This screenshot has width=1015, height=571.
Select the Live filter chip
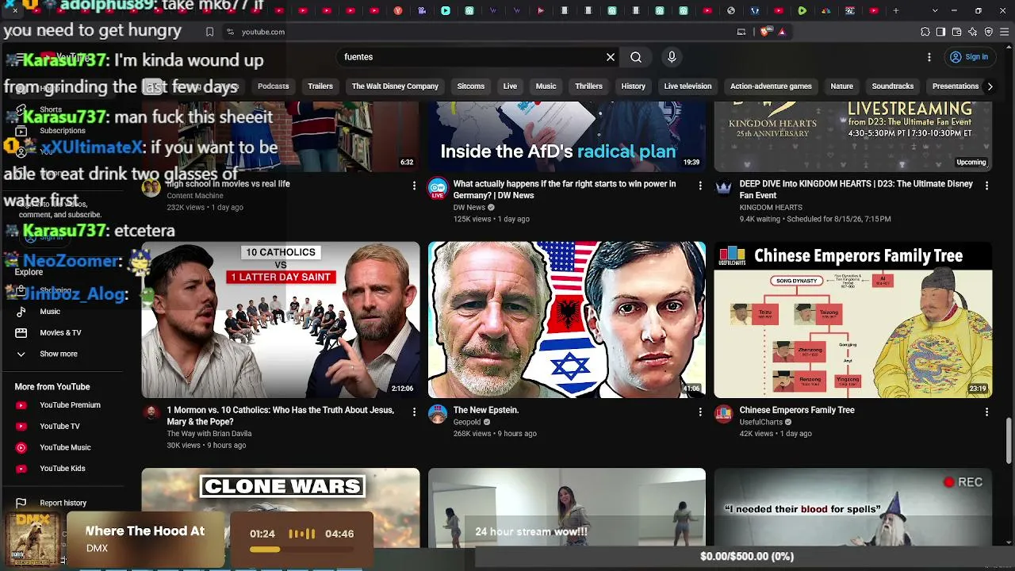[510, 86]
